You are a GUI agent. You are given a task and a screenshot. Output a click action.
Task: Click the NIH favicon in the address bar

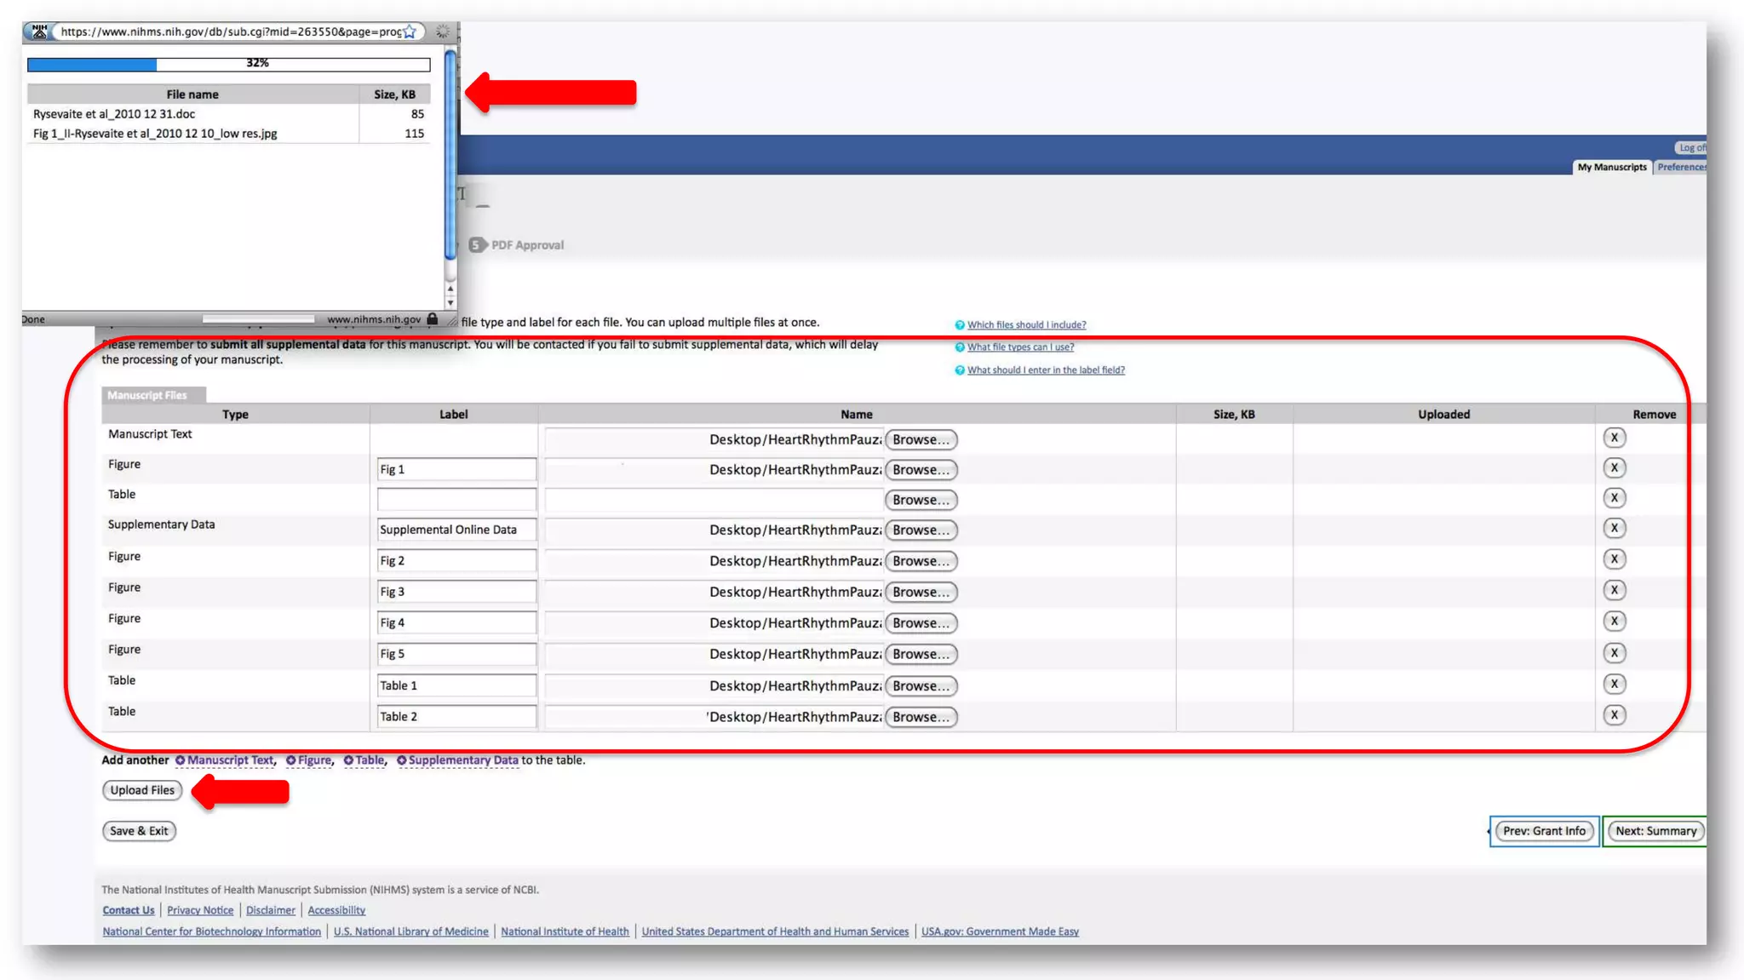[39, 32]
